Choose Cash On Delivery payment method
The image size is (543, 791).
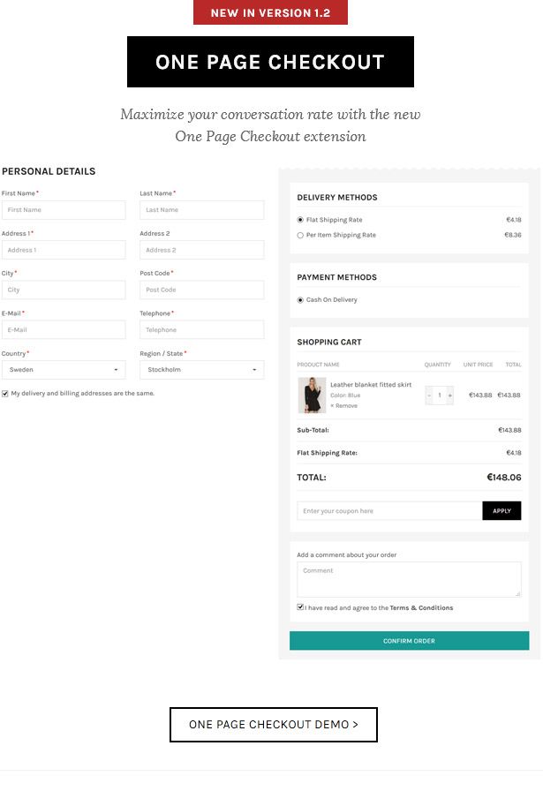301,300
